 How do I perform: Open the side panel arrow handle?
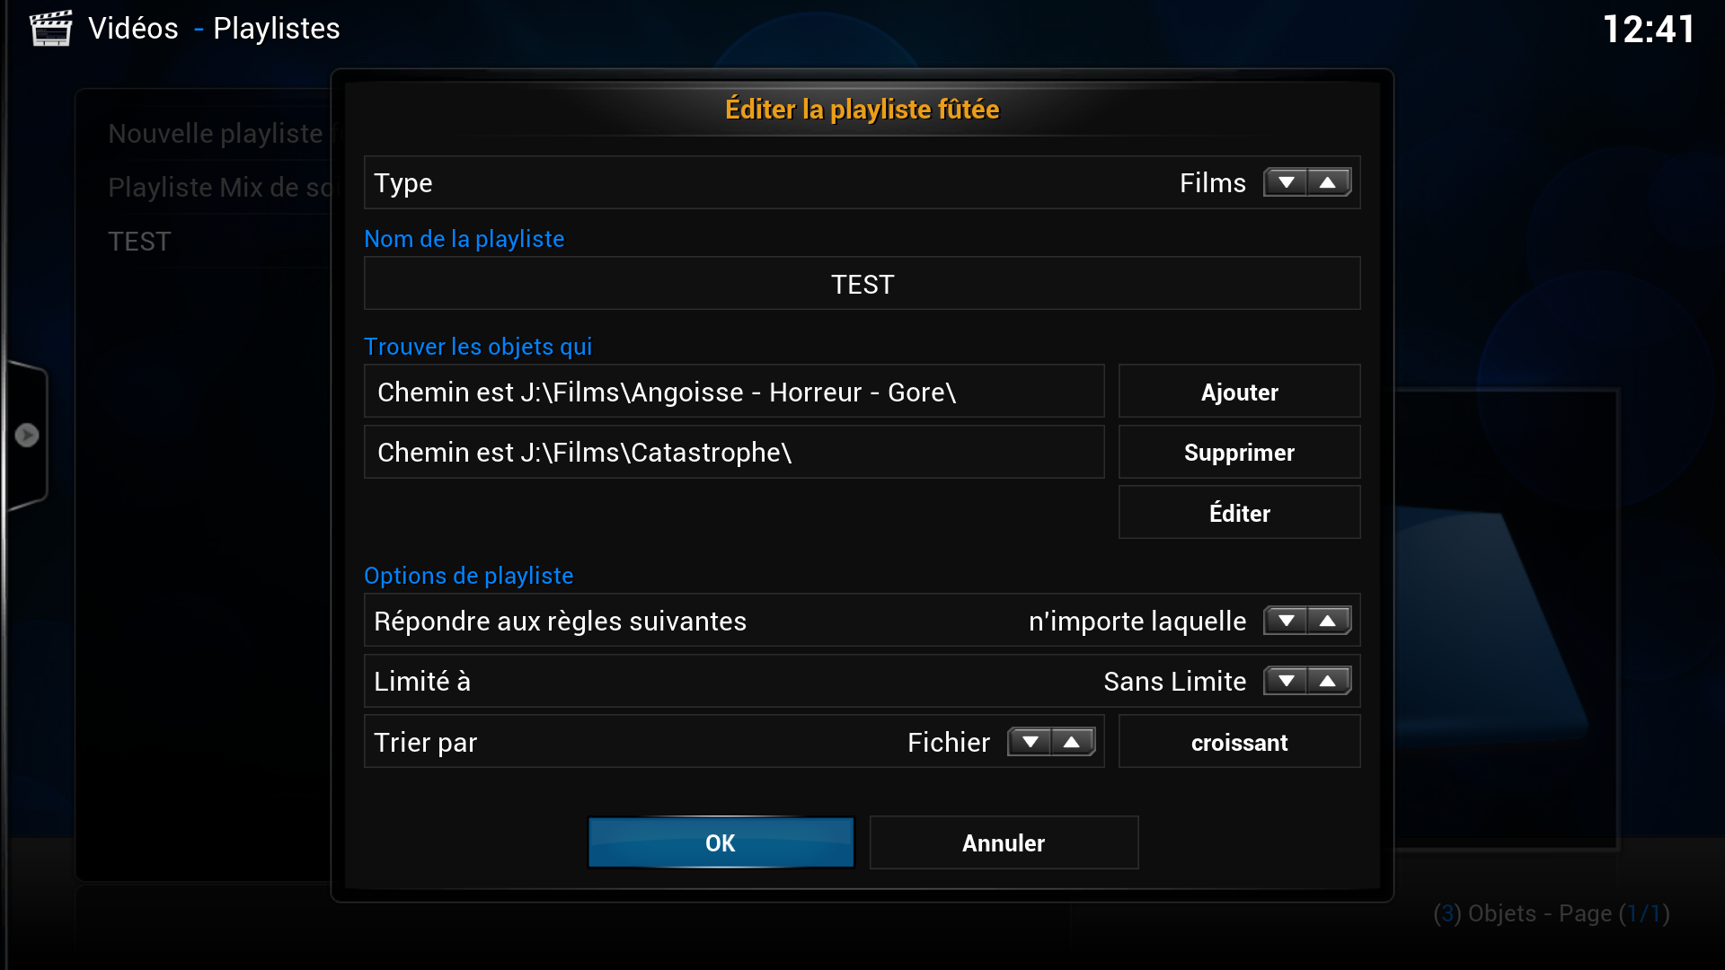pos(27,436)
